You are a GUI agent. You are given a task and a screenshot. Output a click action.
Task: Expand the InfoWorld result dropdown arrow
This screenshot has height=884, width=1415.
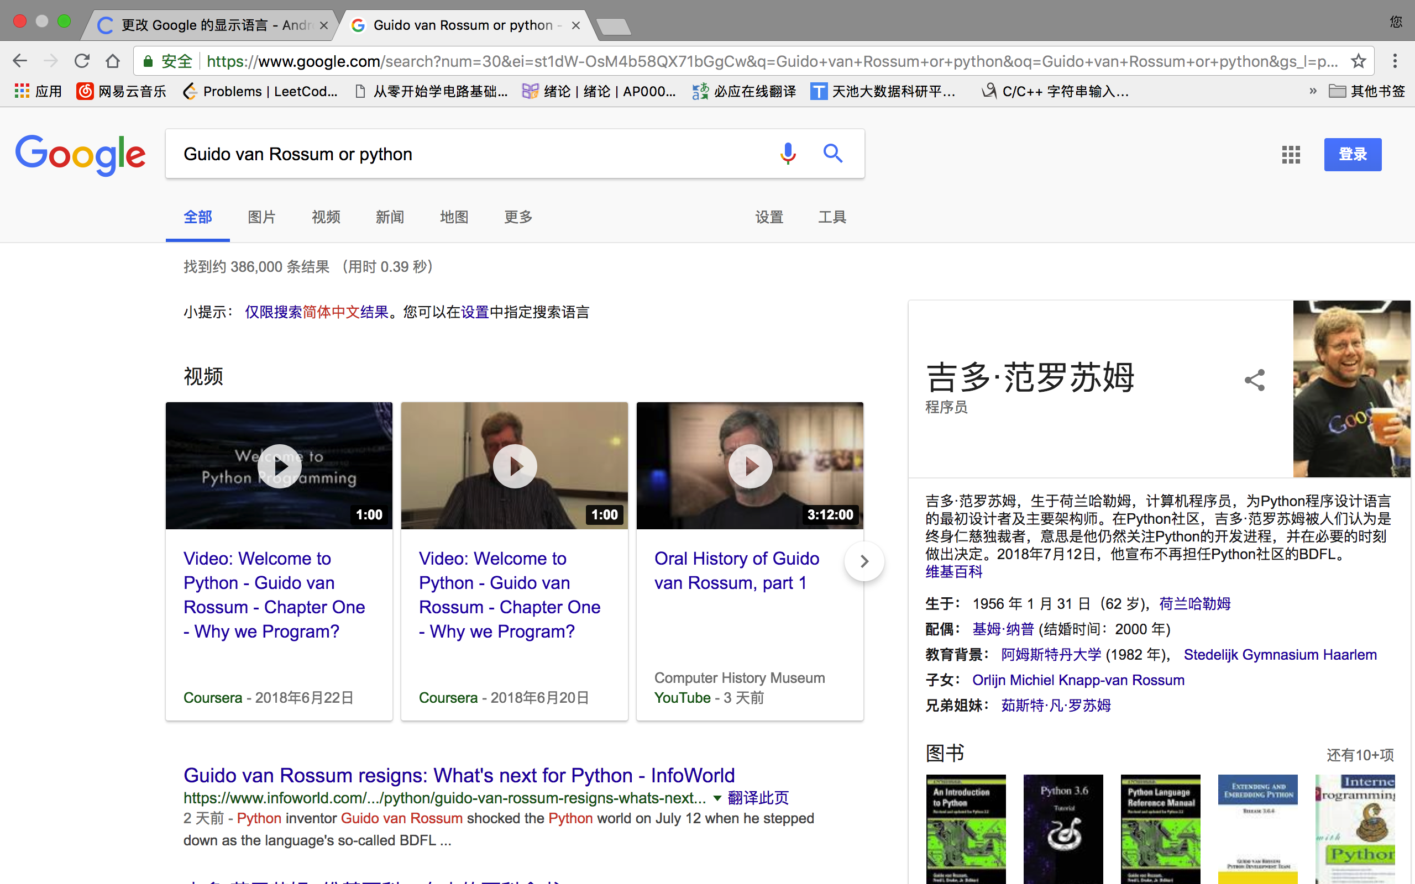(x=717, y=798)
